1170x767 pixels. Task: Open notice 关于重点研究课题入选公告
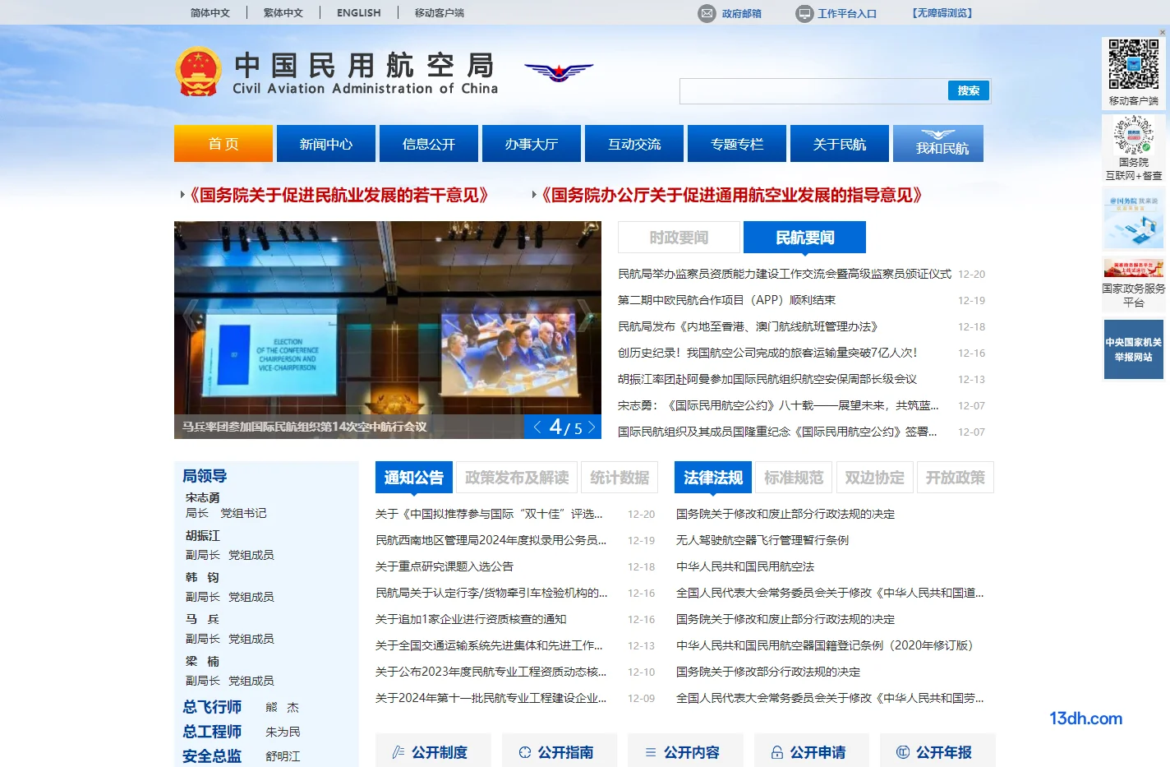point(445,566)
